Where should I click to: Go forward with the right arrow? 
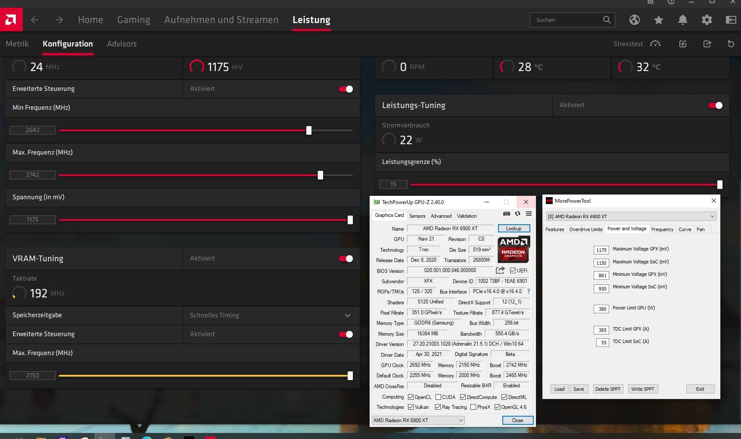(59, 20)
